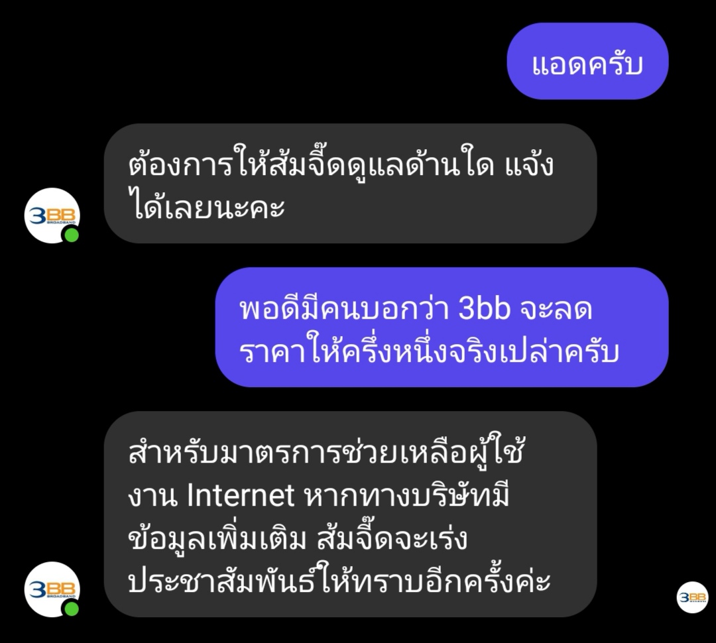Select the sent message bubble แอดครับ
This screenshot has height=643, width=716.
[587, 61]
